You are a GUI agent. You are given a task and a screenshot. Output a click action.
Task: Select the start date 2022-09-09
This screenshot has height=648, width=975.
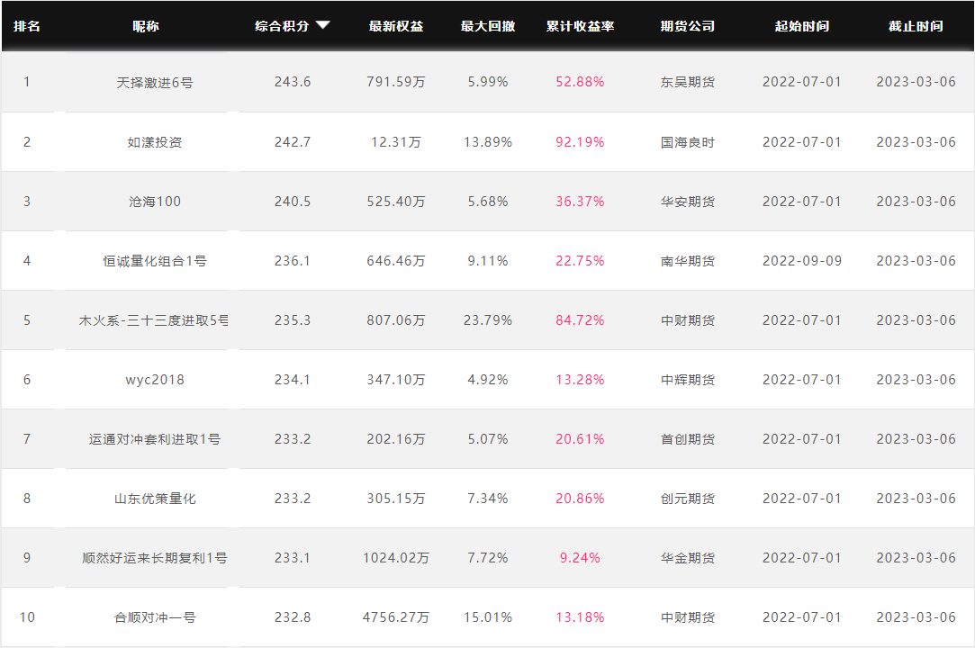tap(801, 261)
